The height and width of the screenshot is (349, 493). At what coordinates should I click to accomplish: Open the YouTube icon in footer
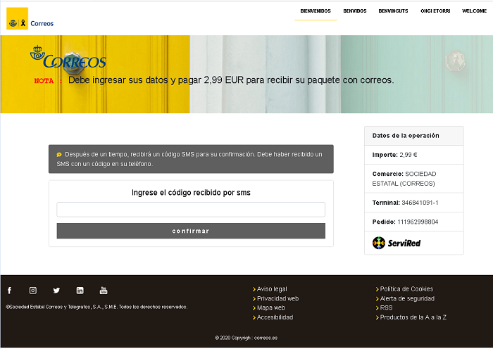coord(104,291)
